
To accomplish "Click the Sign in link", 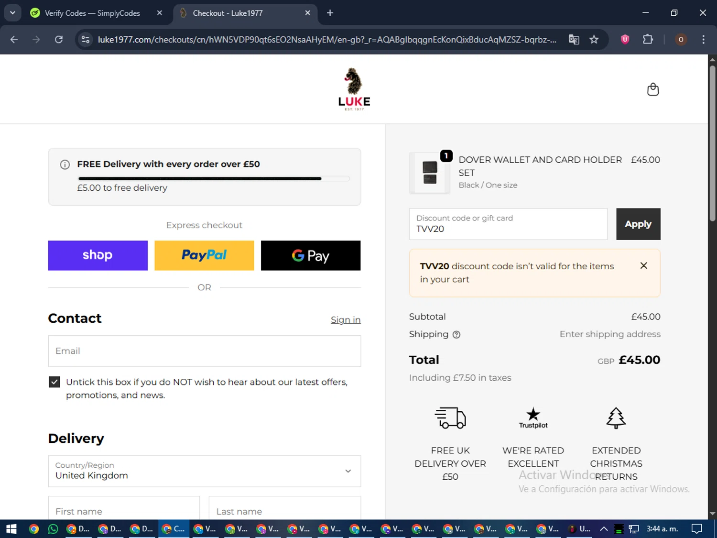I will [346, 320].
